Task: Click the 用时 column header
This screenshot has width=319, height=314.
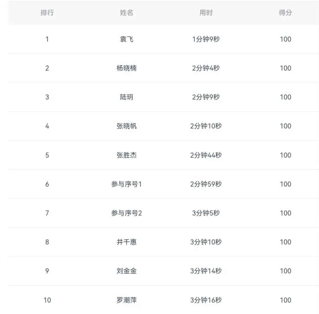Action: [206, 13]
